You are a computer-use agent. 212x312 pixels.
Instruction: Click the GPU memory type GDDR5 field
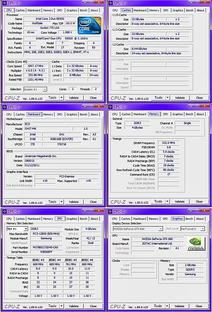(x=190, y=270)
